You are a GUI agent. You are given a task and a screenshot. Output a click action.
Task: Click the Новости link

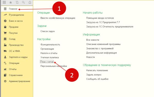pyautogui.click(x=90, y=57)
